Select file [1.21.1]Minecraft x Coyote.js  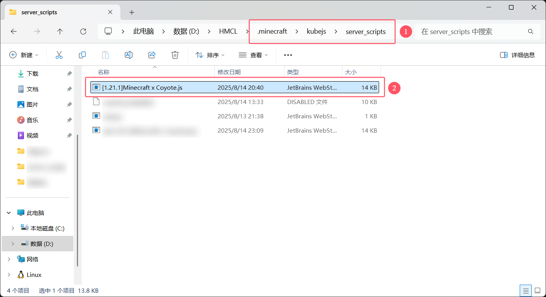(235, 88)
